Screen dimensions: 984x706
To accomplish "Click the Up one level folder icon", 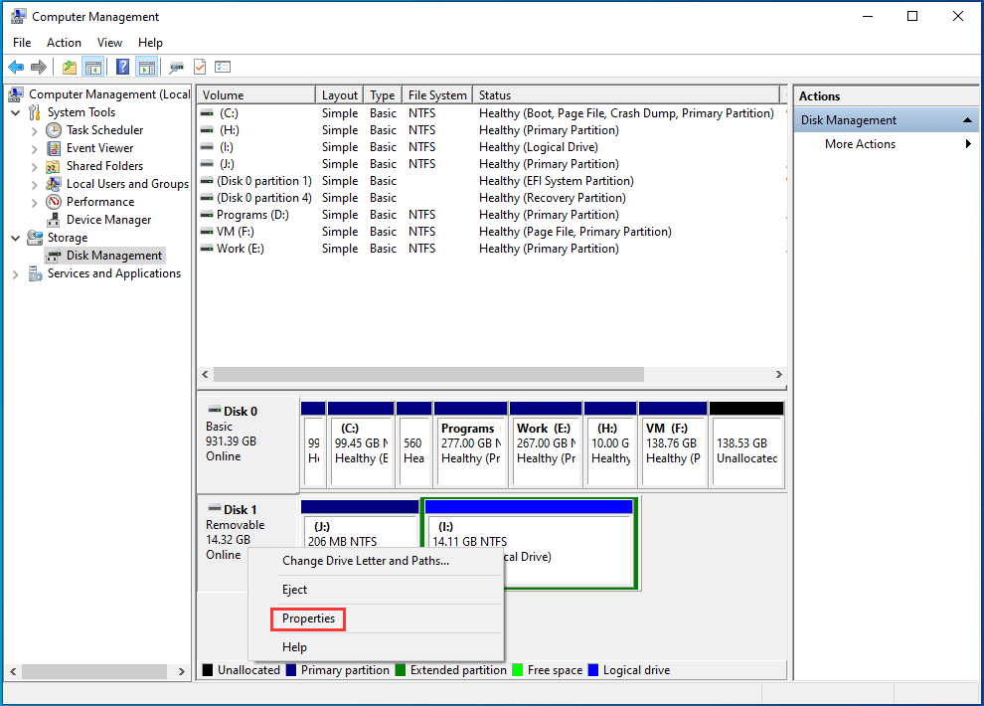I will pyautogui.click(x=70, y=67).
